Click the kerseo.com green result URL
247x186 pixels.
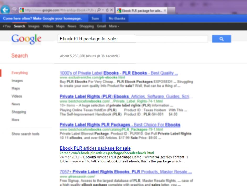pyautogui.click(x=107, y=153)
